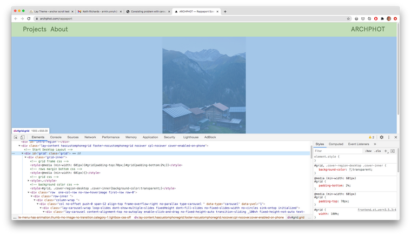
Task: Switch to Event Listeners tab
Action: click(x=359, y=144)
